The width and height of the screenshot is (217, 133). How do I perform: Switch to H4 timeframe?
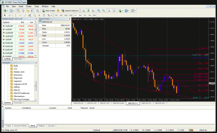tap(80, 15)
